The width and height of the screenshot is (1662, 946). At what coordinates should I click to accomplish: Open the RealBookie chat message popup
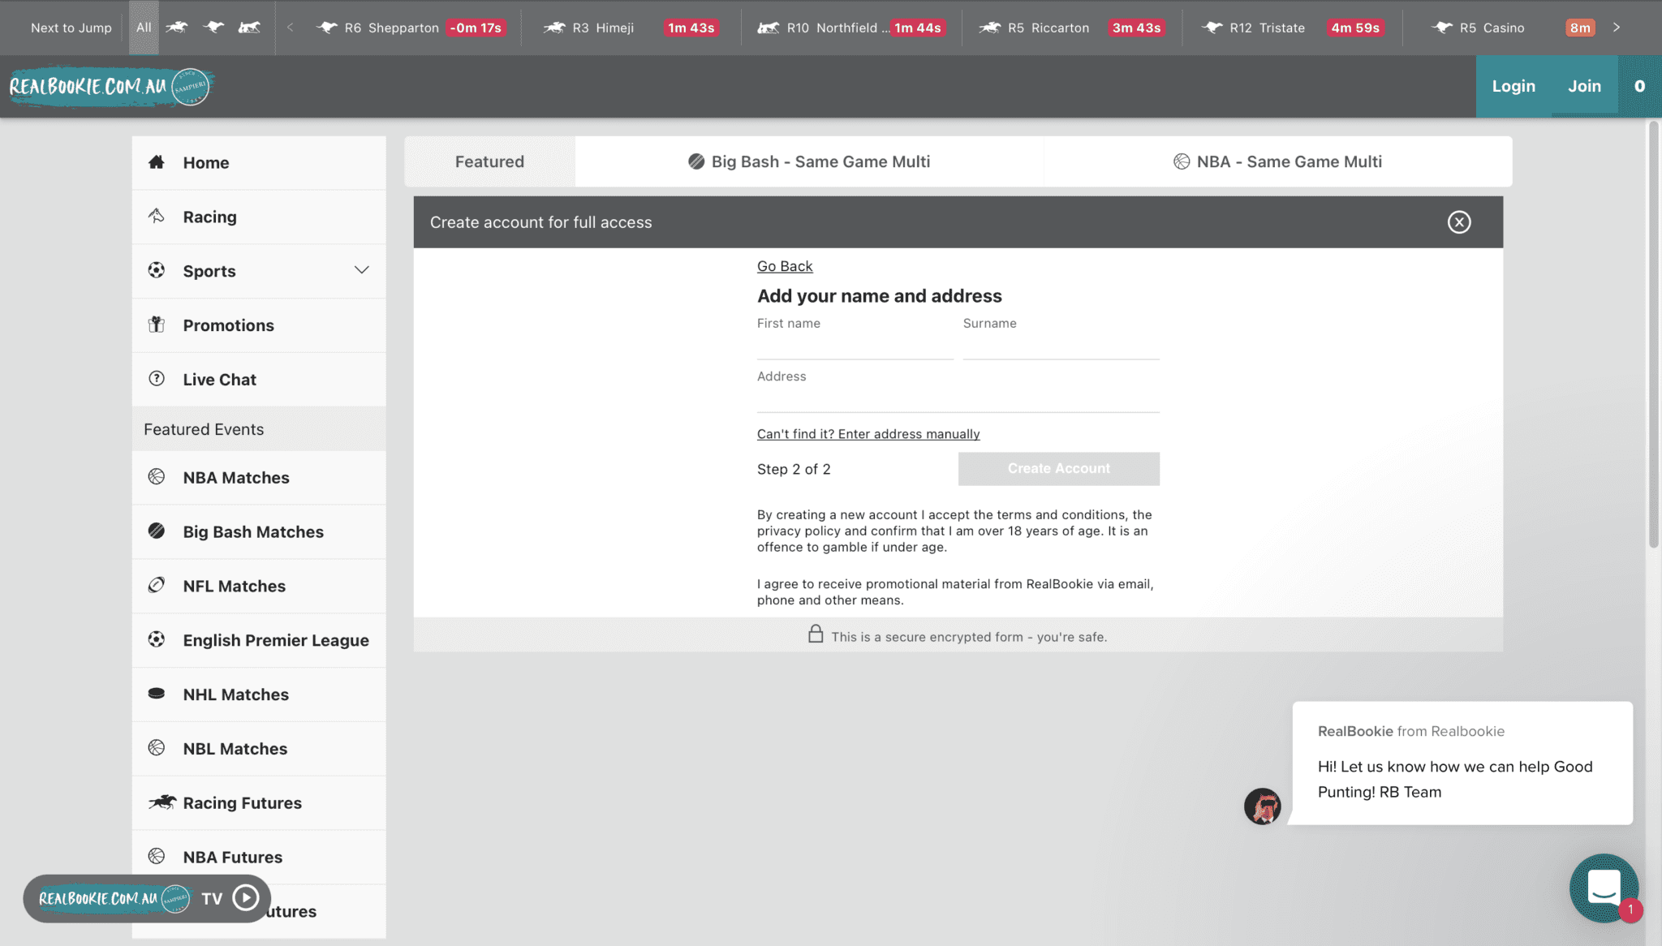point(1462,763)
